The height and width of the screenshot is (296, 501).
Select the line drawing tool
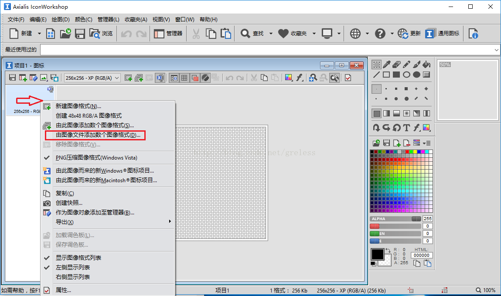pos(377,75)
